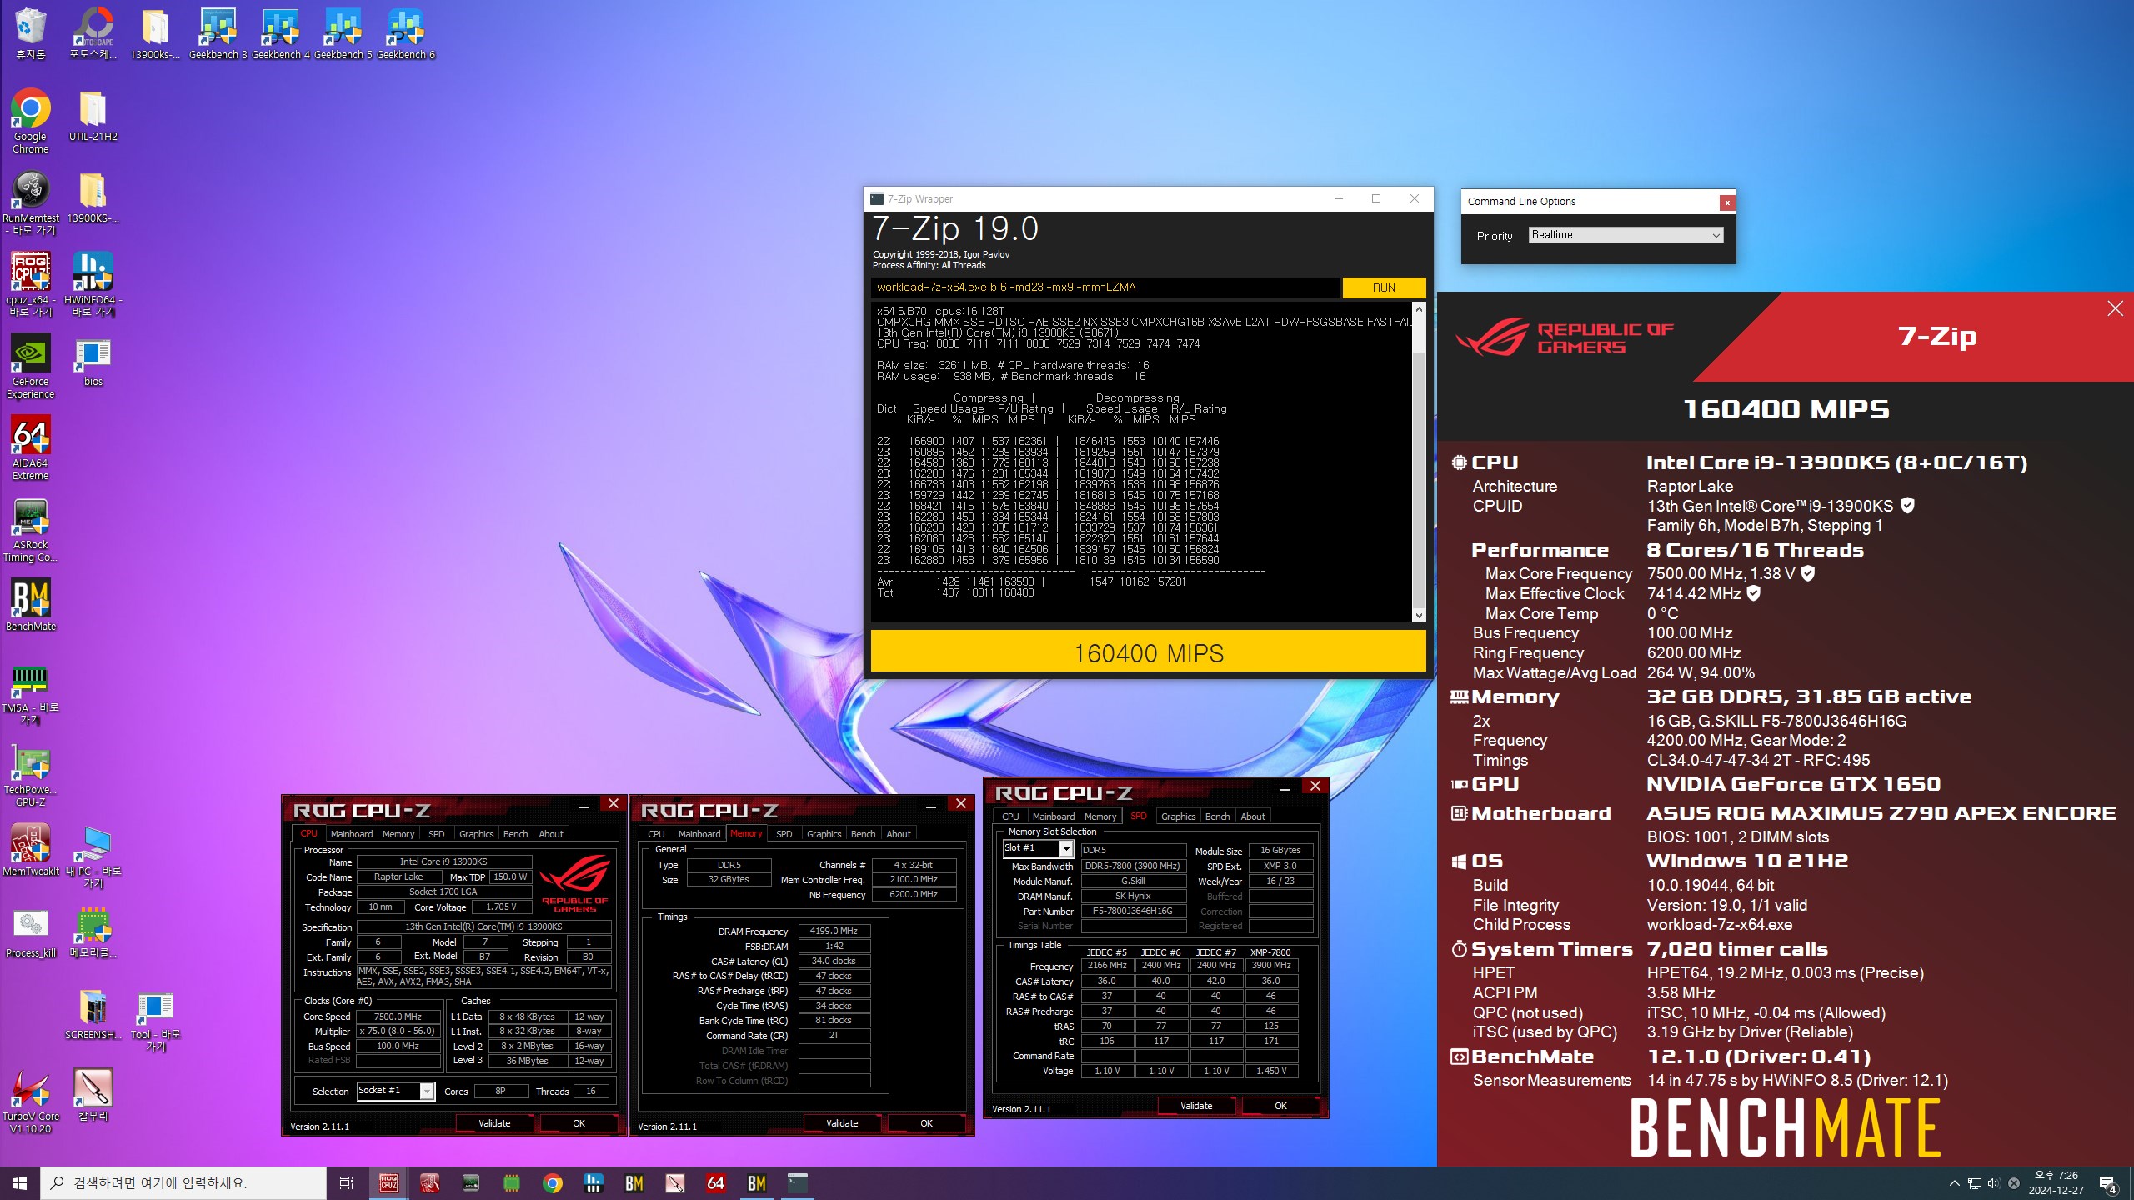Image resolution: width=2134 pixels, height=1200 pixels.
Task: Open AIDA64 Extreme desktop icon
Action: coord(31,447)
